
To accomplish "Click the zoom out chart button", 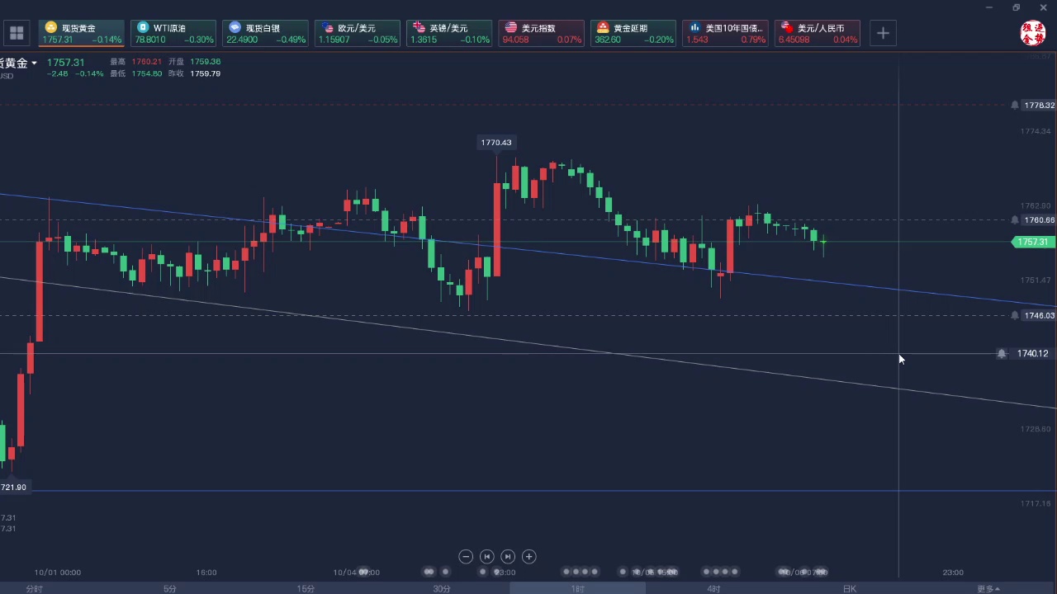I will coord(466,557).
